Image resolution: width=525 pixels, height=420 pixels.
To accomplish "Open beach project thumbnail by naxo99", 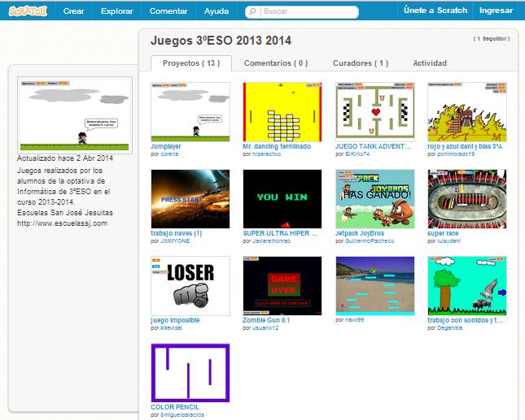I will click(375, 286).
